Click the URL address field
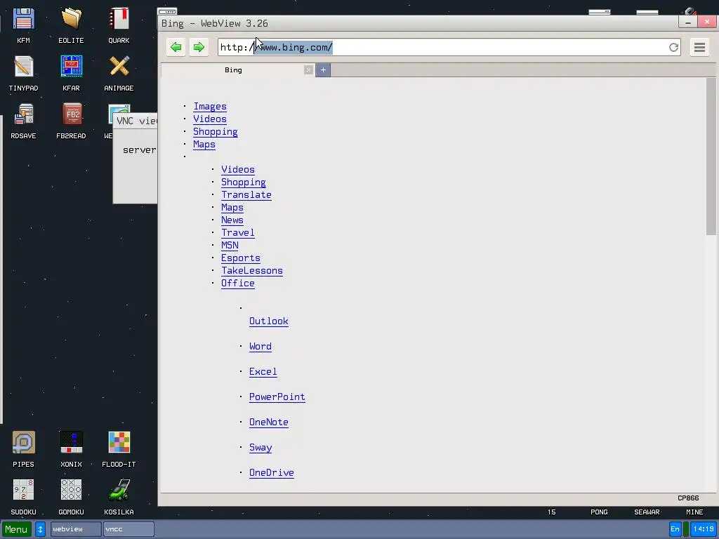Image resolution: width=719 pixels, height=539 pixels. click(x=449, y=47)
